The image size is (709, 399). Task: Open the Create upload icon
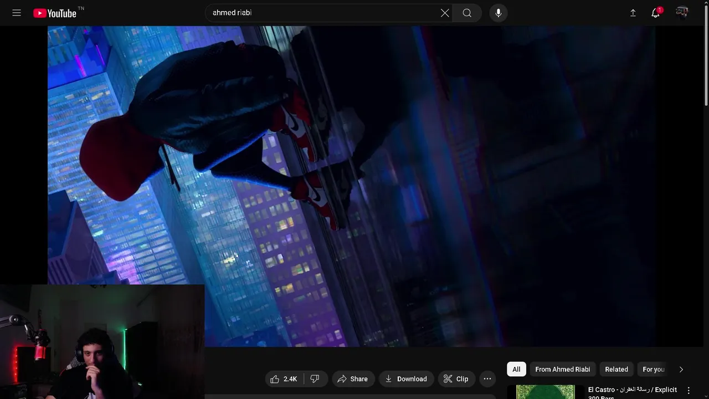pyautogui.click(x=633, y=13)
